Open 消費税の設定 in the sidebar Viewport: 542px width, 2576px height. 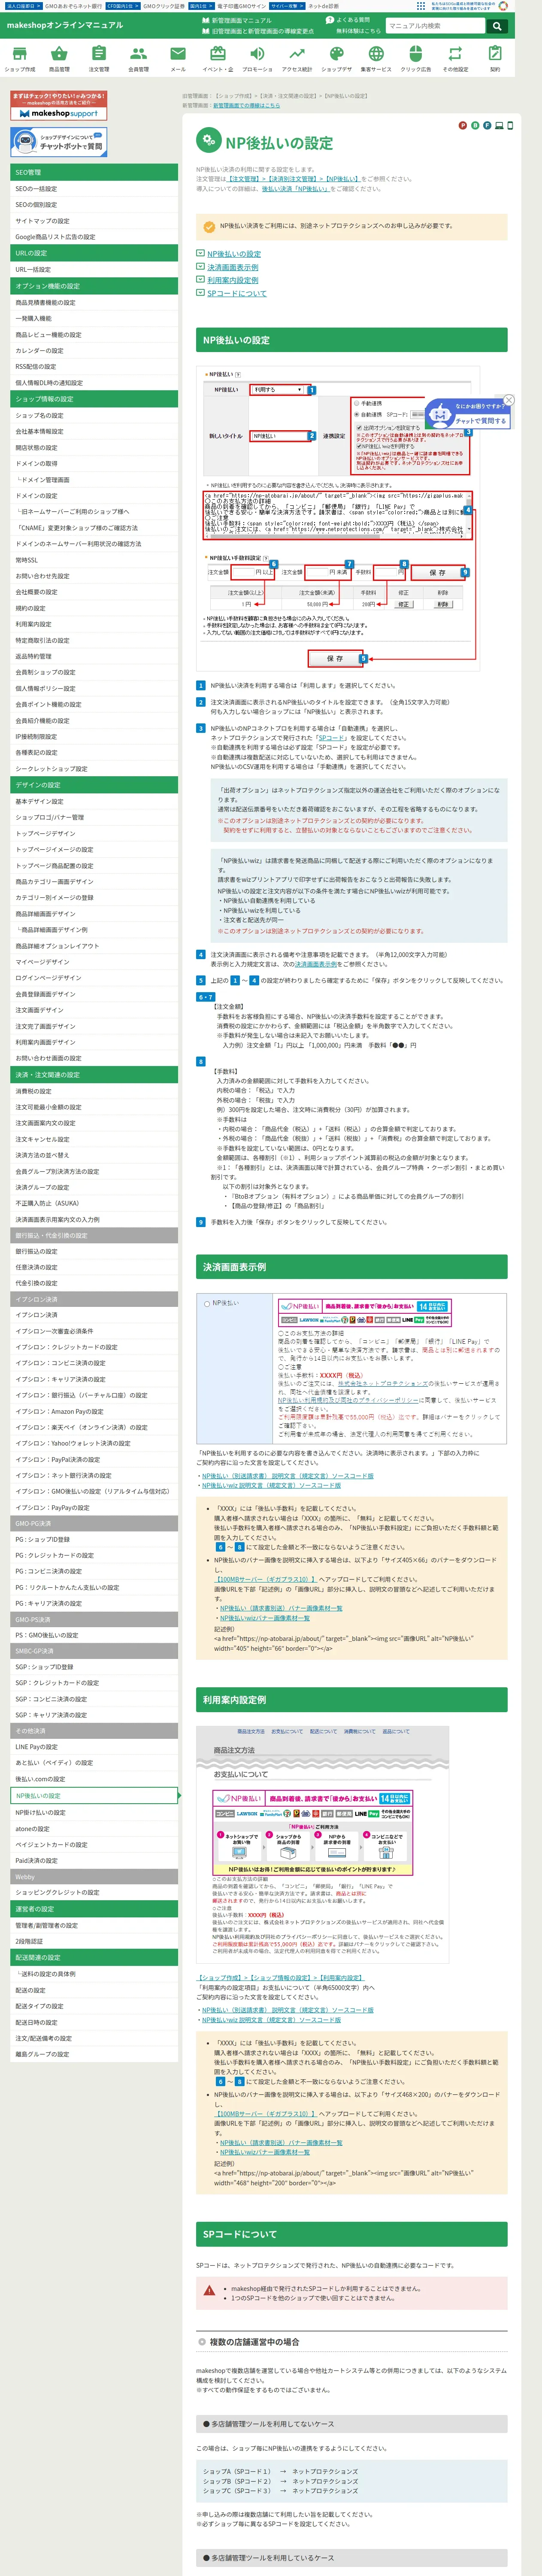pos(94,1091)
